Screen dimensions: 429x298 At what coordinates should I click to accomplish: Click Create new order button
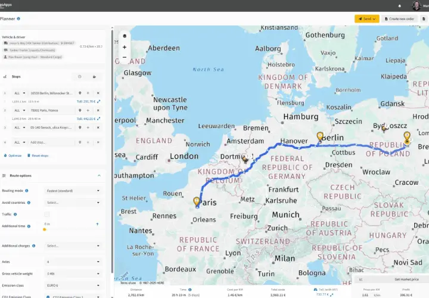pos(399,19)
